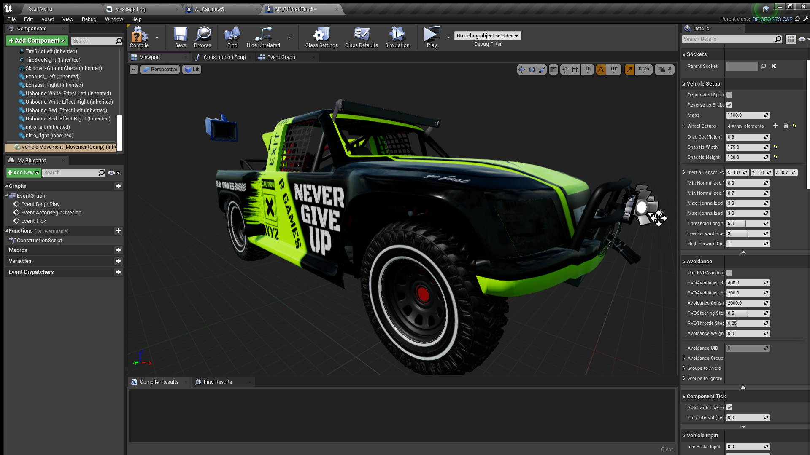
Task: Add element to Wheel Setups array
Action: pos(775,126)
